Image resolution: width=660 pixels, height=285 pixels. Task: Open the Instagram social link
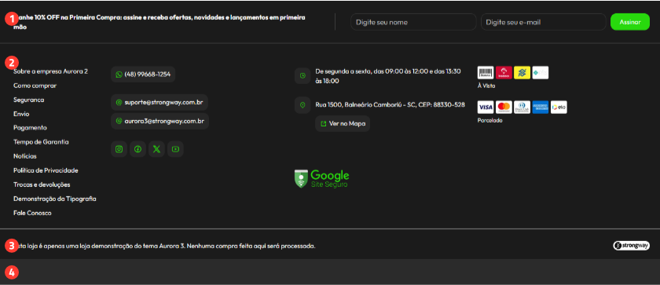(x=119, y=149)
